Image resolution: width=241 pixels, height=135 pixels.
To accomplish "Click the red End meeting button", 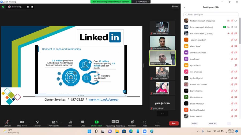I will coord(174,123).
